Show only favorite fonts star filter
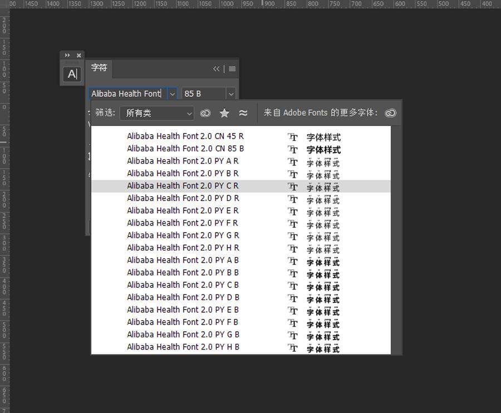Screen dimensions: 501x413 (x=224, y=113)
